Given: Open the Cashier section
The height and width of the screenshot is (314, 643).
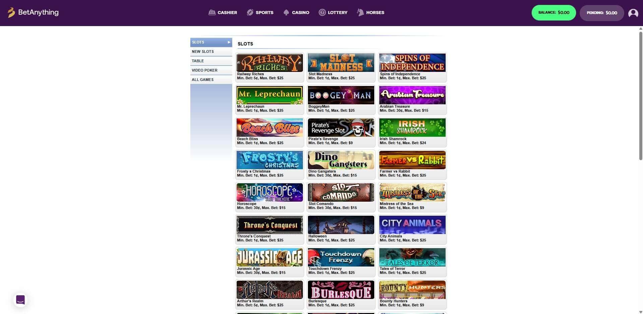Looking at the screenshot, I should tap(223, 12).
